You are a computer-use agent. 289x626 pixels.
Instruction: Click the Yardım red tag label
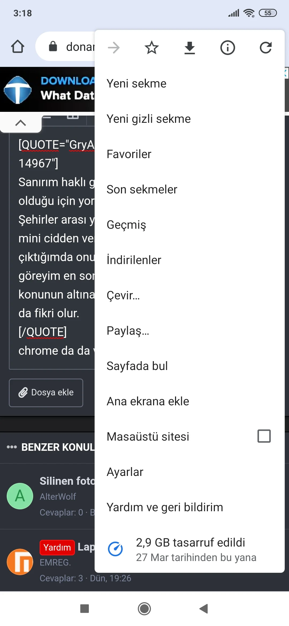coord(57,547)
